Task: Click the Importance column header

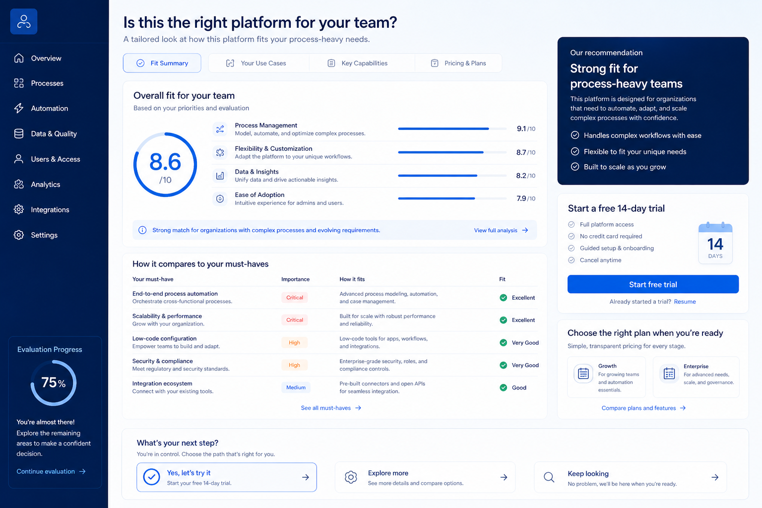Action: [x=295, y=279]
